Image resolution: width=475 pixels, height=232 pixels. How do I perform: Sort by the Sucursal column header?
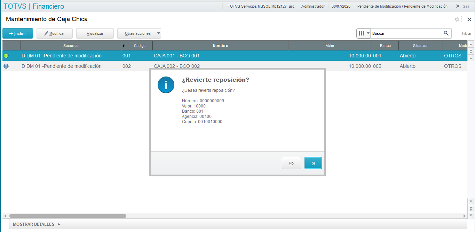click(71, 46)
